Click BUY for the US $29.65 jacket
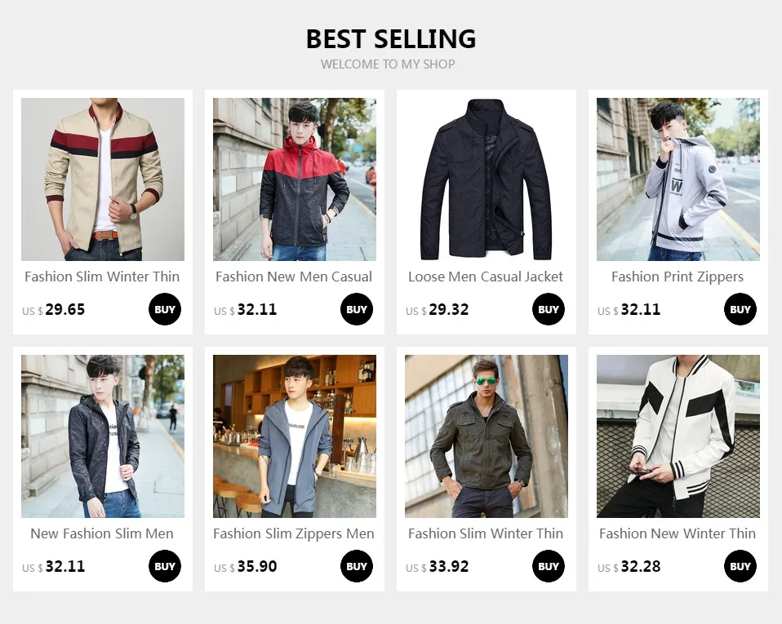Viewport: 782px width, 624px height. click(165, 309)
